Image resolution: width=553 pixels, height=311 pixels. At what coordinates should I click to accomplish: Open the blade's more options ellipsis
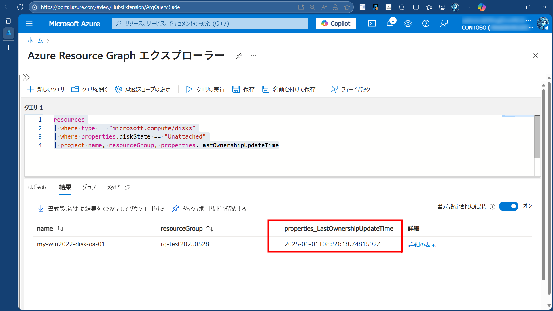click(x=253, y=56)
